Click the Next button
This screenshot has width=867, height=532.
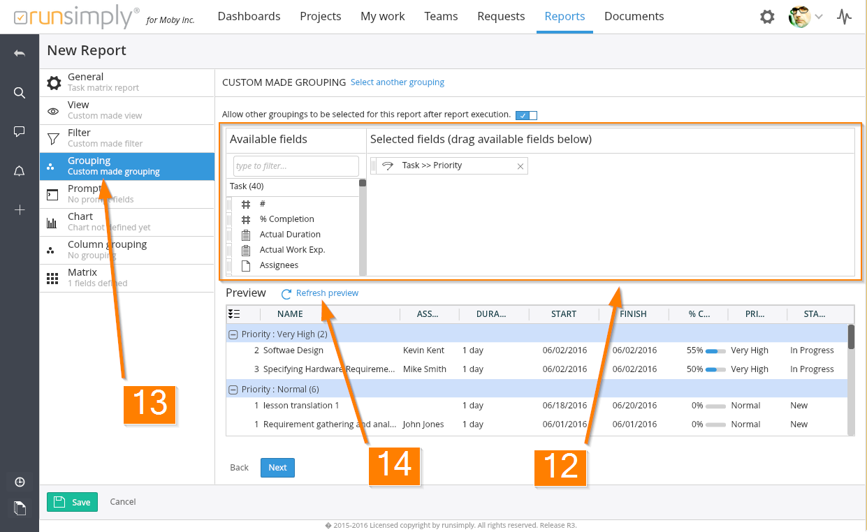277,468
